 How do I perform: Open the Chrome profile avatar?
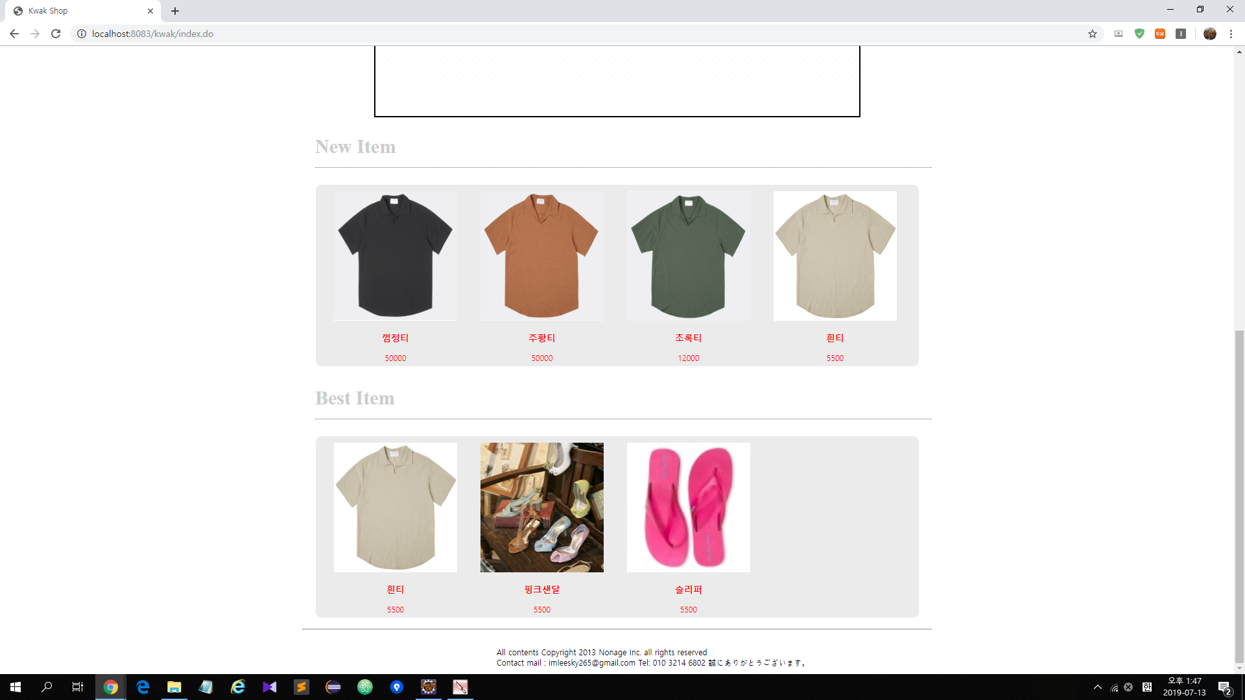point(1210,34)
